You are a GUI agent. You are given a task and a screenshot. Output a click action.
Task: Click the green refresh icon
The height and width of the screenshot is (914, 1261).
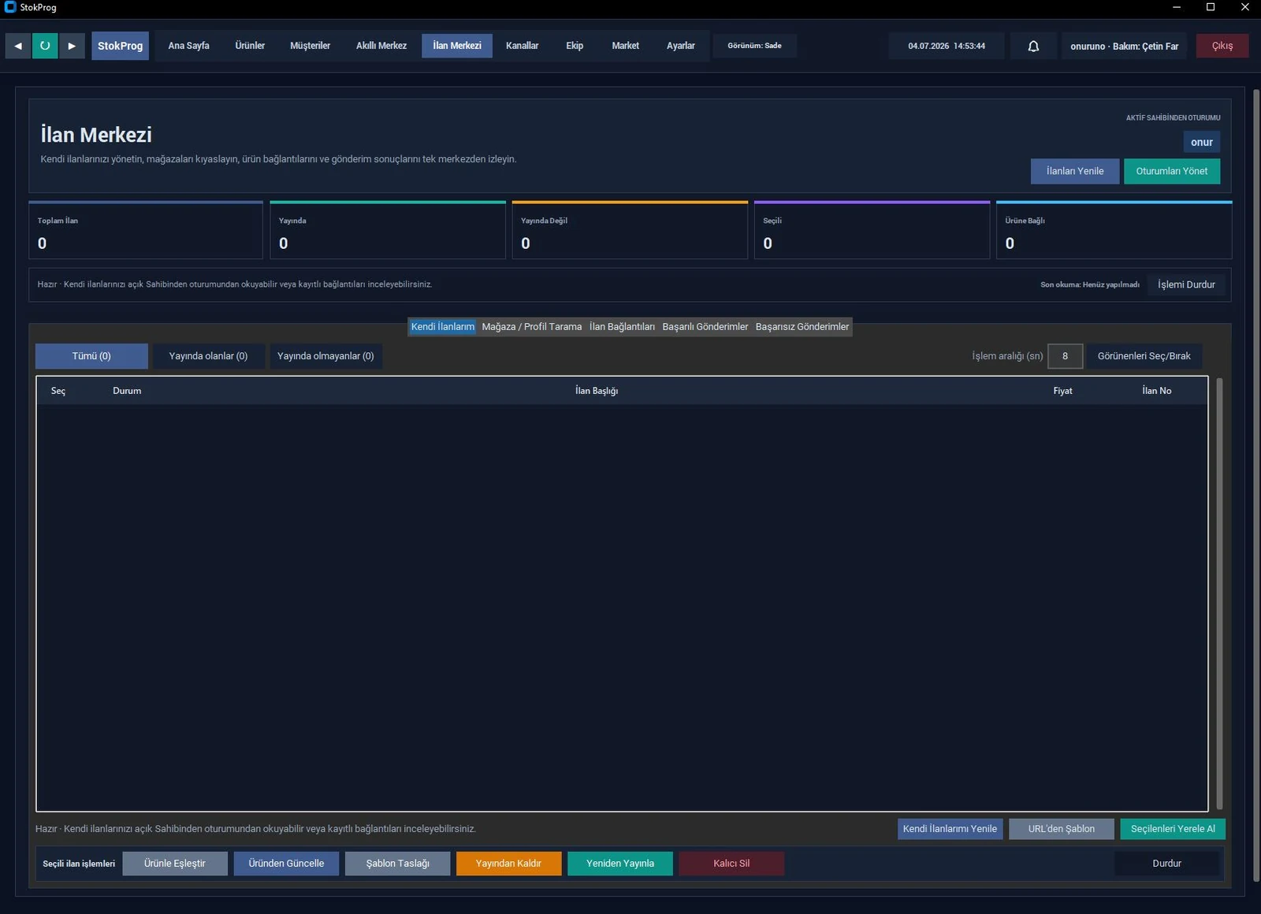tap(45, 46)
